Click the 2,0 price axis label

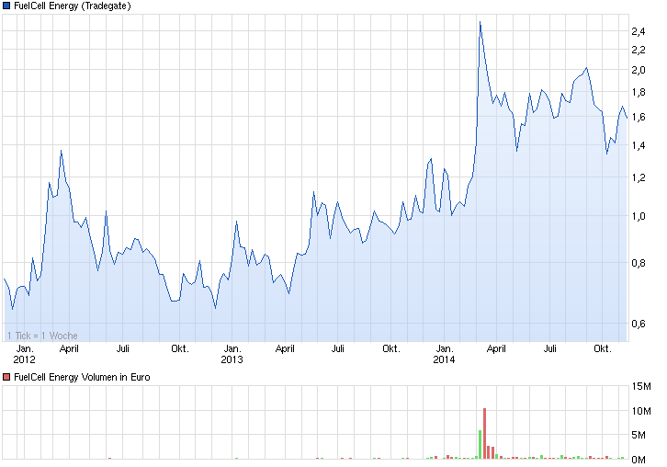pyautogui.click(x=639, y=70)
